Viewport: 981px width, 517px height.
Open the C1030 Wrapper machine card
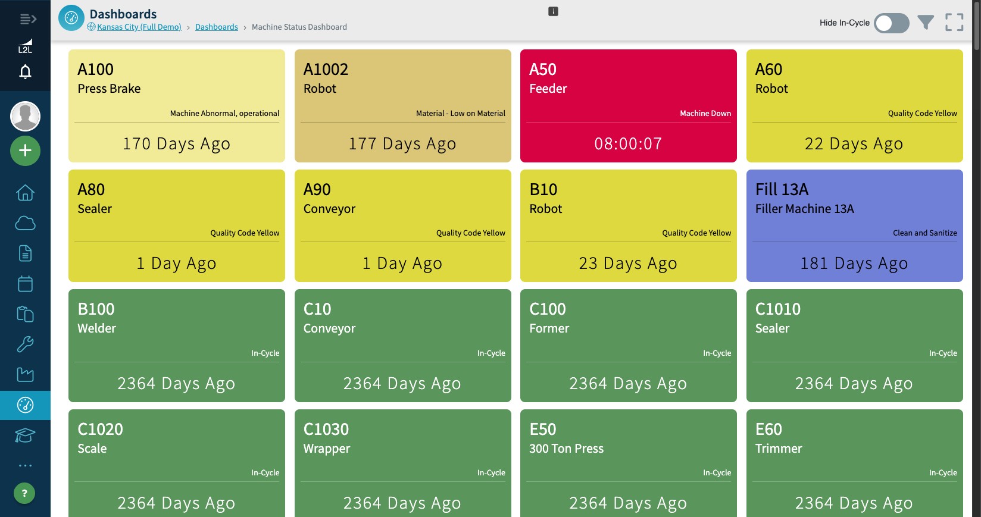tap(403, 463)
